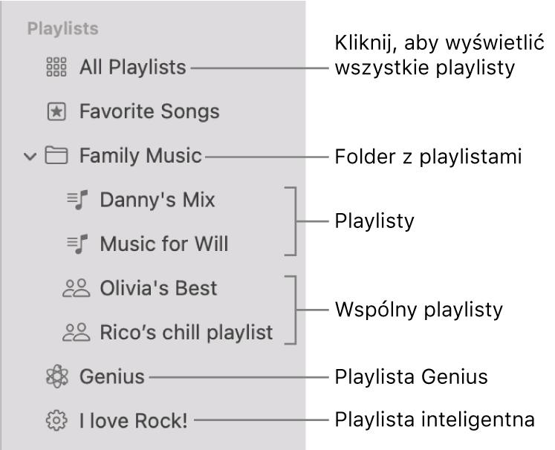Select the Favorite Songs playlist
This screenshot has height=450, width=555.
click(149, 112)
